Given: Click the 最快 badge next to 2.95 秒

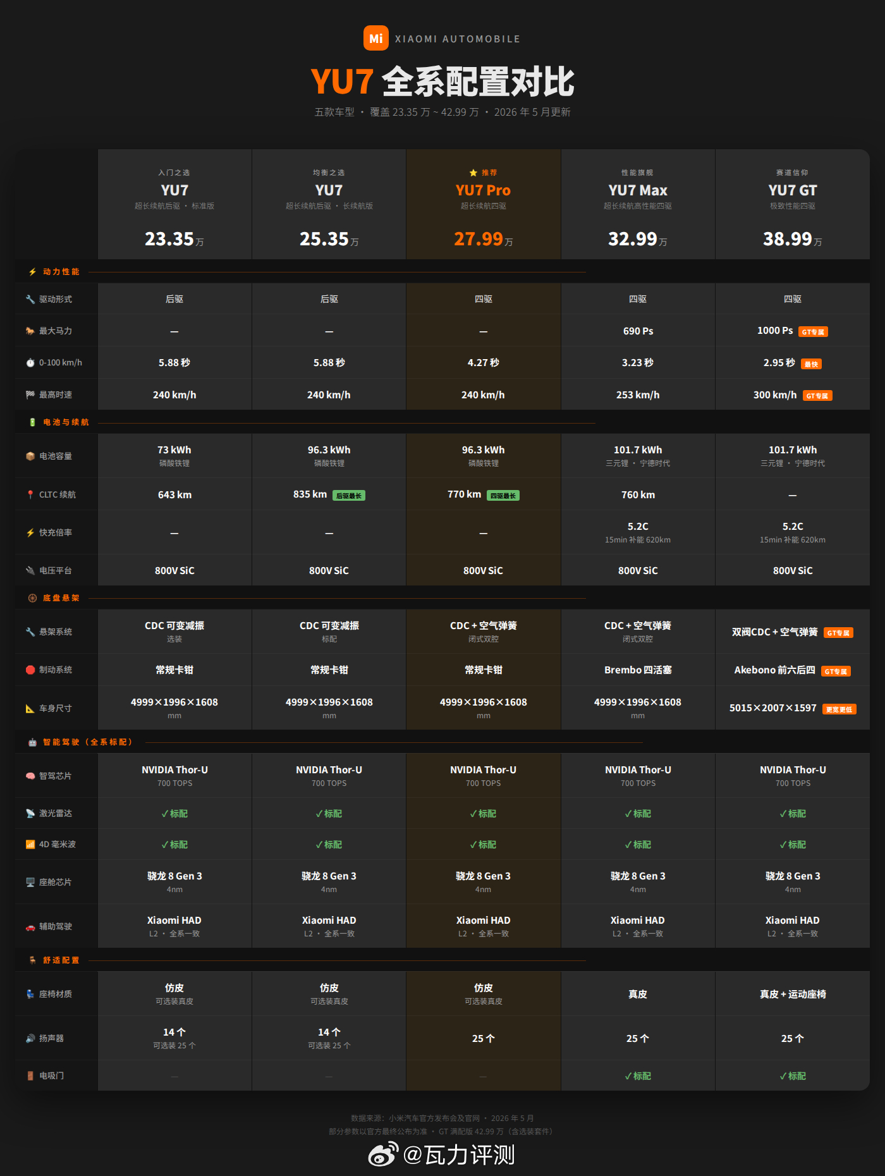Looking at the screenshot, I should point(811,364).
